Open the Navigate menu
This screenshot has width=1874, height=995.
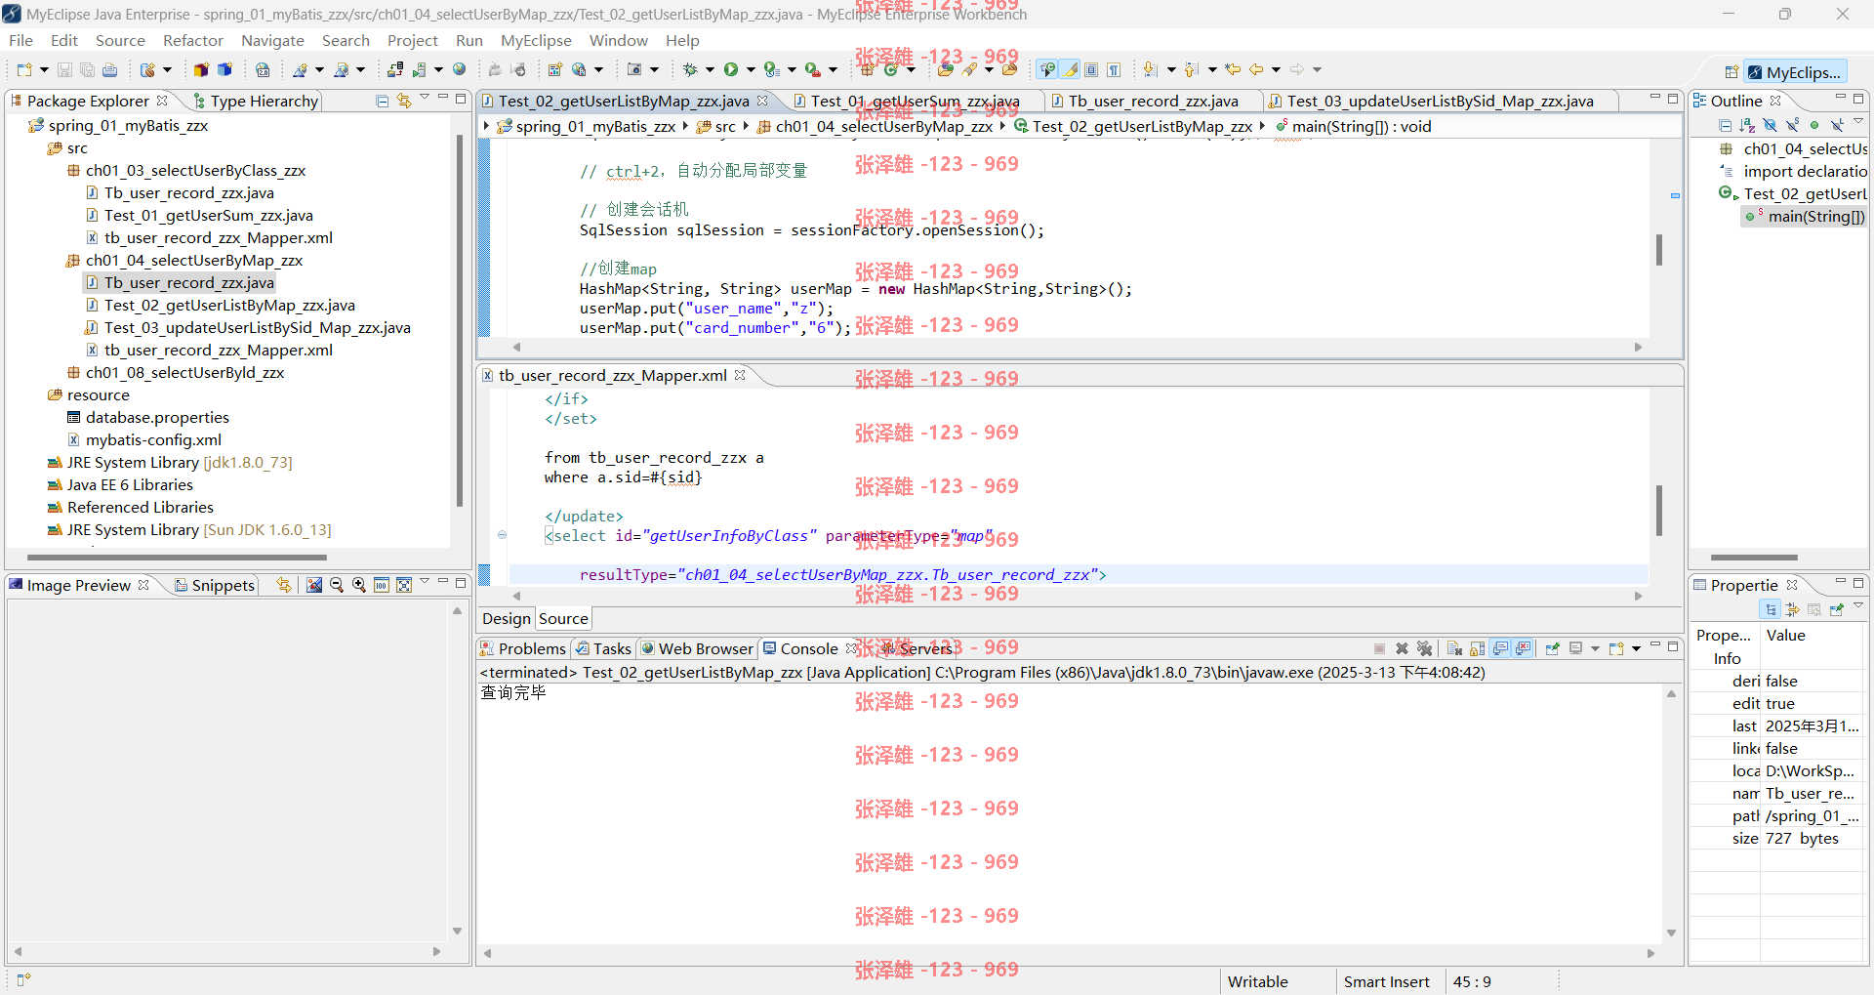pos(272,40)
